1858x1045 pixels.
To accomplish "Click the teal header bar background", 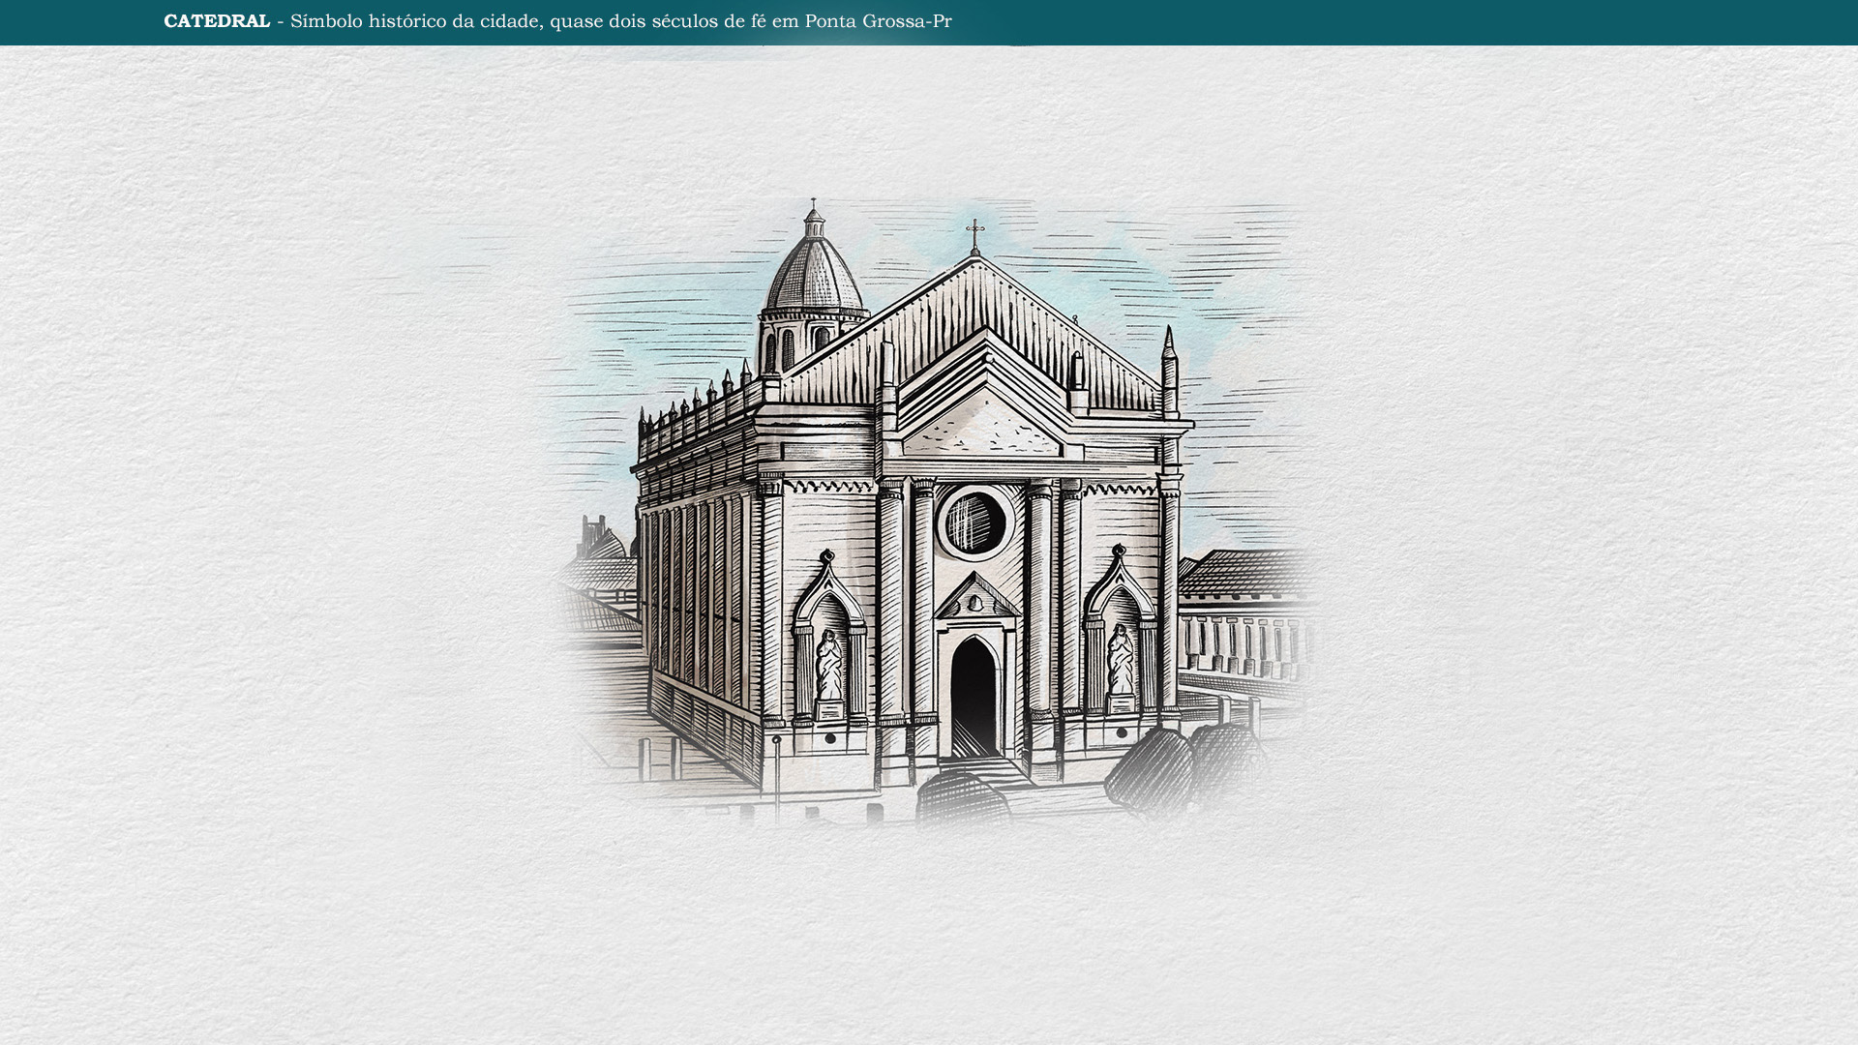I will click(x=1403, y=21).
